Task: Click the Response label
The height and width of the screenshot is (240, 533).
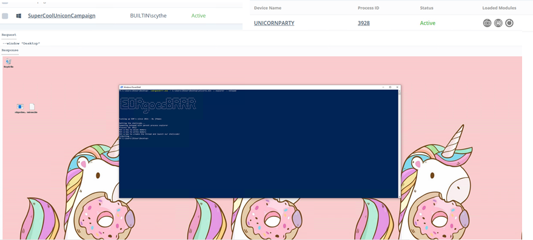Action: [10, 50]
